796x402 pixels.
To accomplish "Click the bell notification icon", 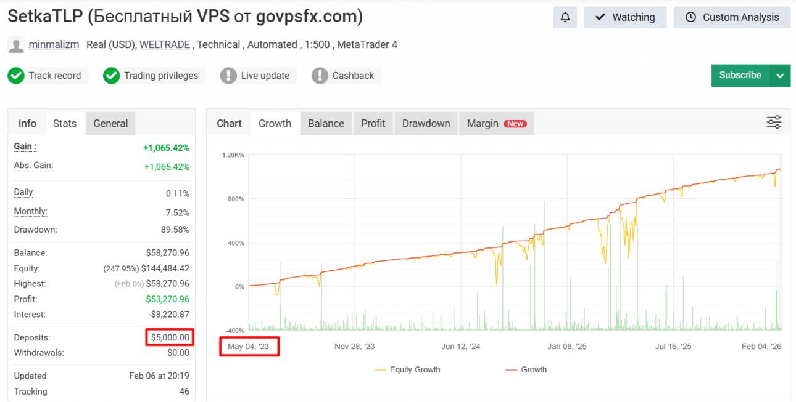I will (x=565, y=17).
